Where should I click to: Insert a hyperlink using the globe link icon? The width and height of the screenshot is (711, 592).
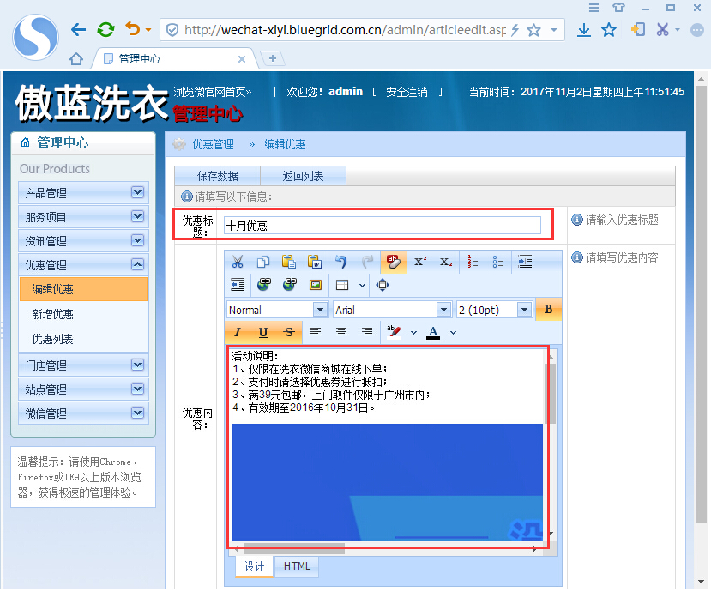262,285
